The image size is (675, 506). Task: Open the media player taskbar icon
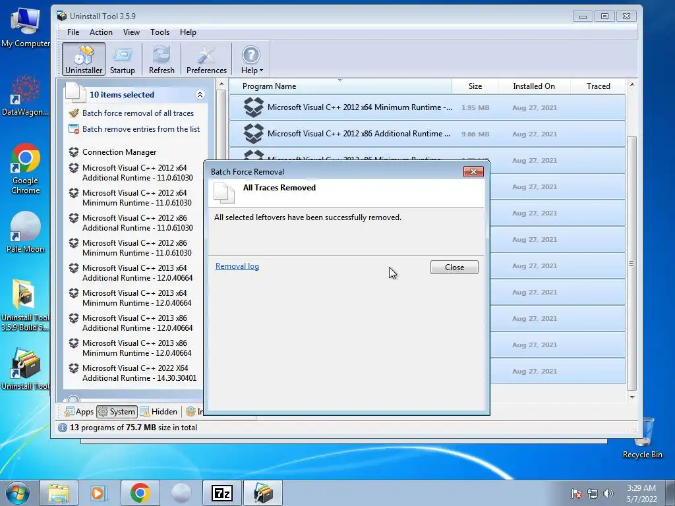98,493
